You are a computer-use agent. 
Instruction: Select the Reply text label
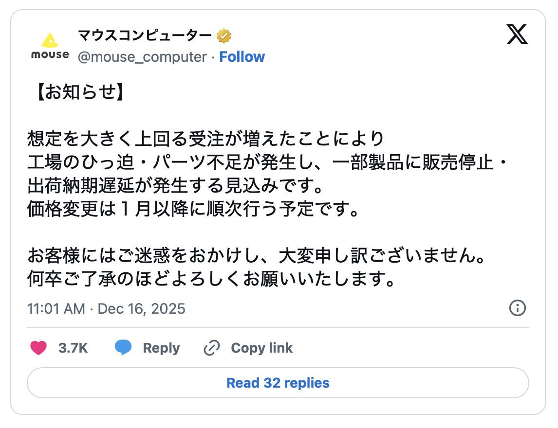coord(161,348)
